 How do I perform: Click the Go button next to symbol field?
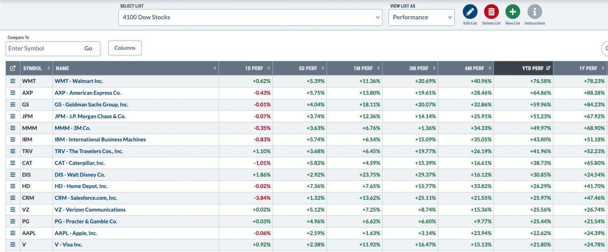(88, 48)
